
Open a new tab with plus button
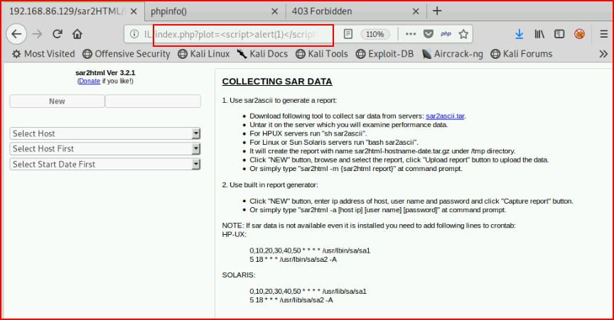tap(437, 11)
